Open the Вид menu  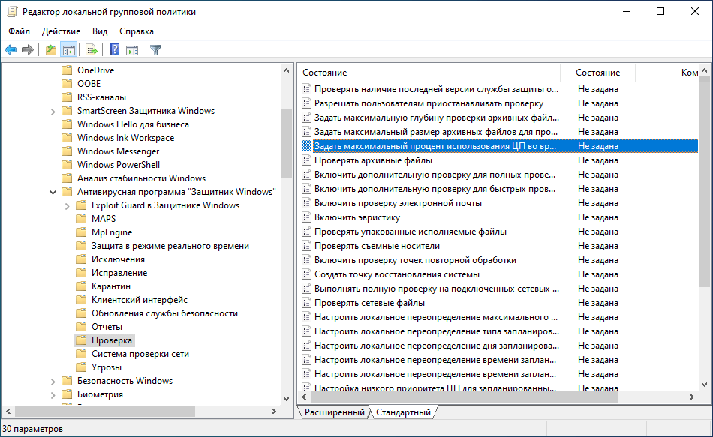(x=100, y=31)
